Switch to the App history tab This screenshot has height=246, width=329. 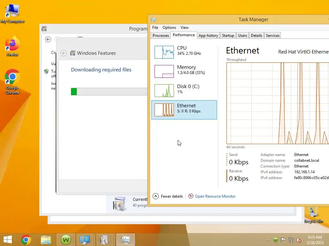pos(208,36)
